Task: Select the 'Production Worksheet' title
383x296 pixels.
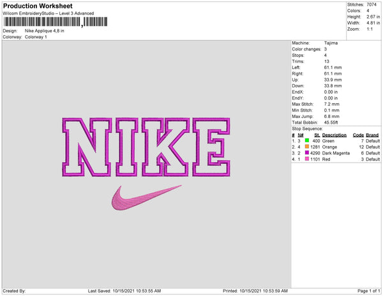Action: (38, 6)
